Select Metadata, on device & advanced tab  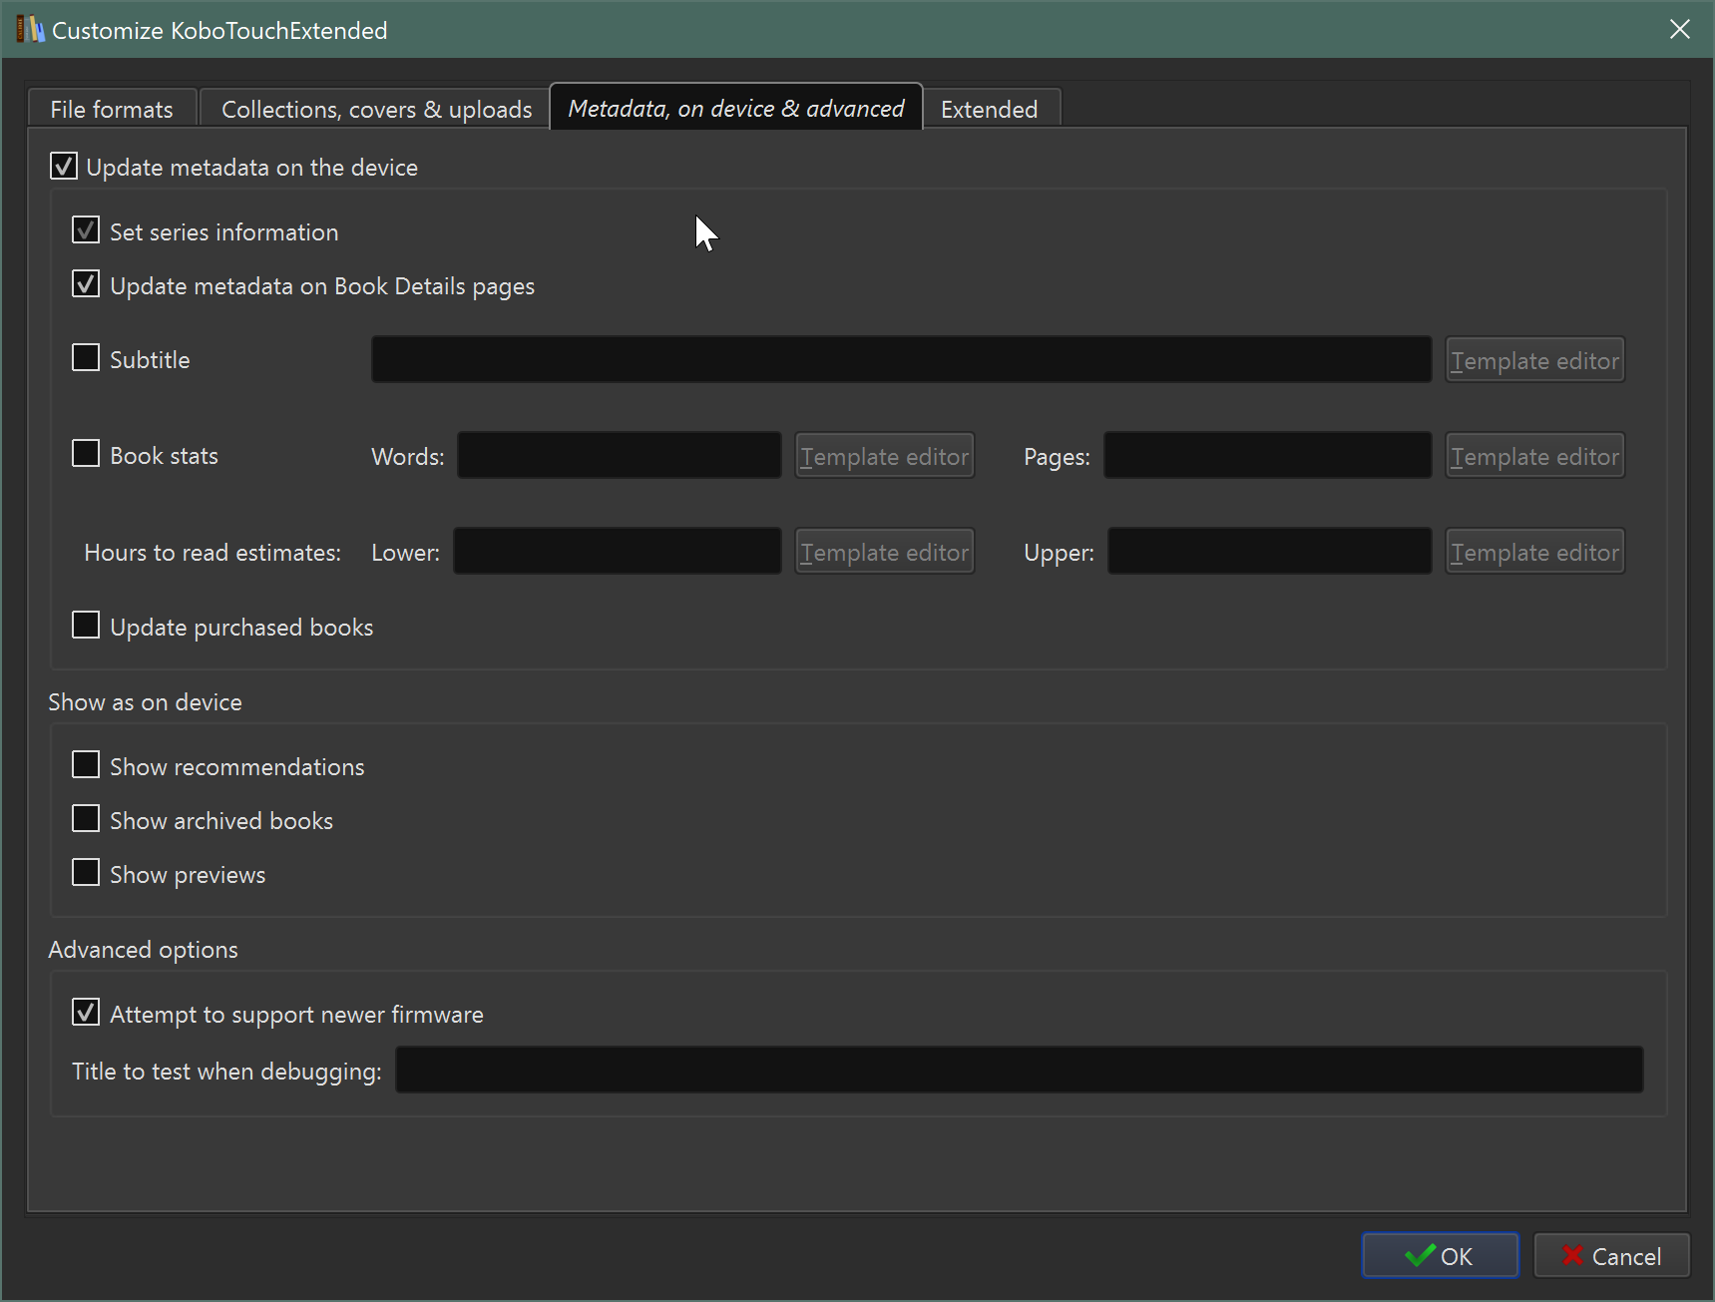[x=736, y=108]
